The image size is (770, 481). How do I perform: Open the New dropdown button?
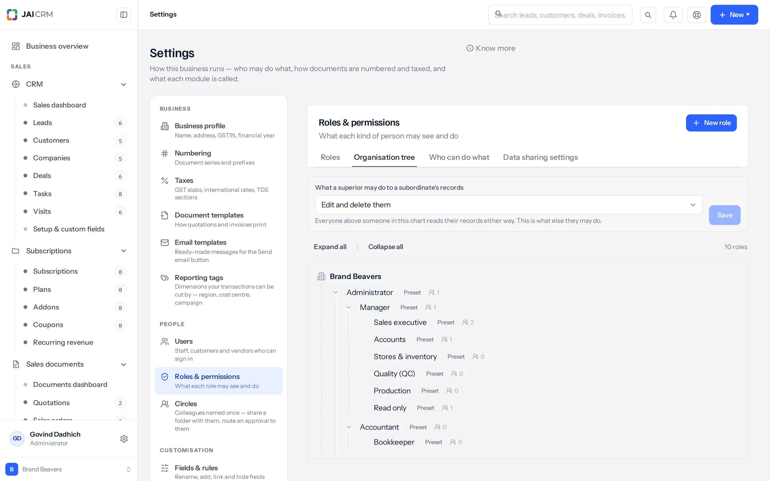click(734, 15)
